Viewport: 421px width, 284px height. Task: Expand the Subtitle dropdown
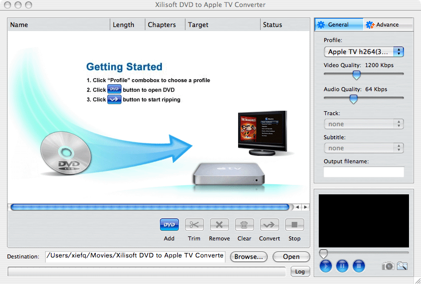tap(363, 148)
